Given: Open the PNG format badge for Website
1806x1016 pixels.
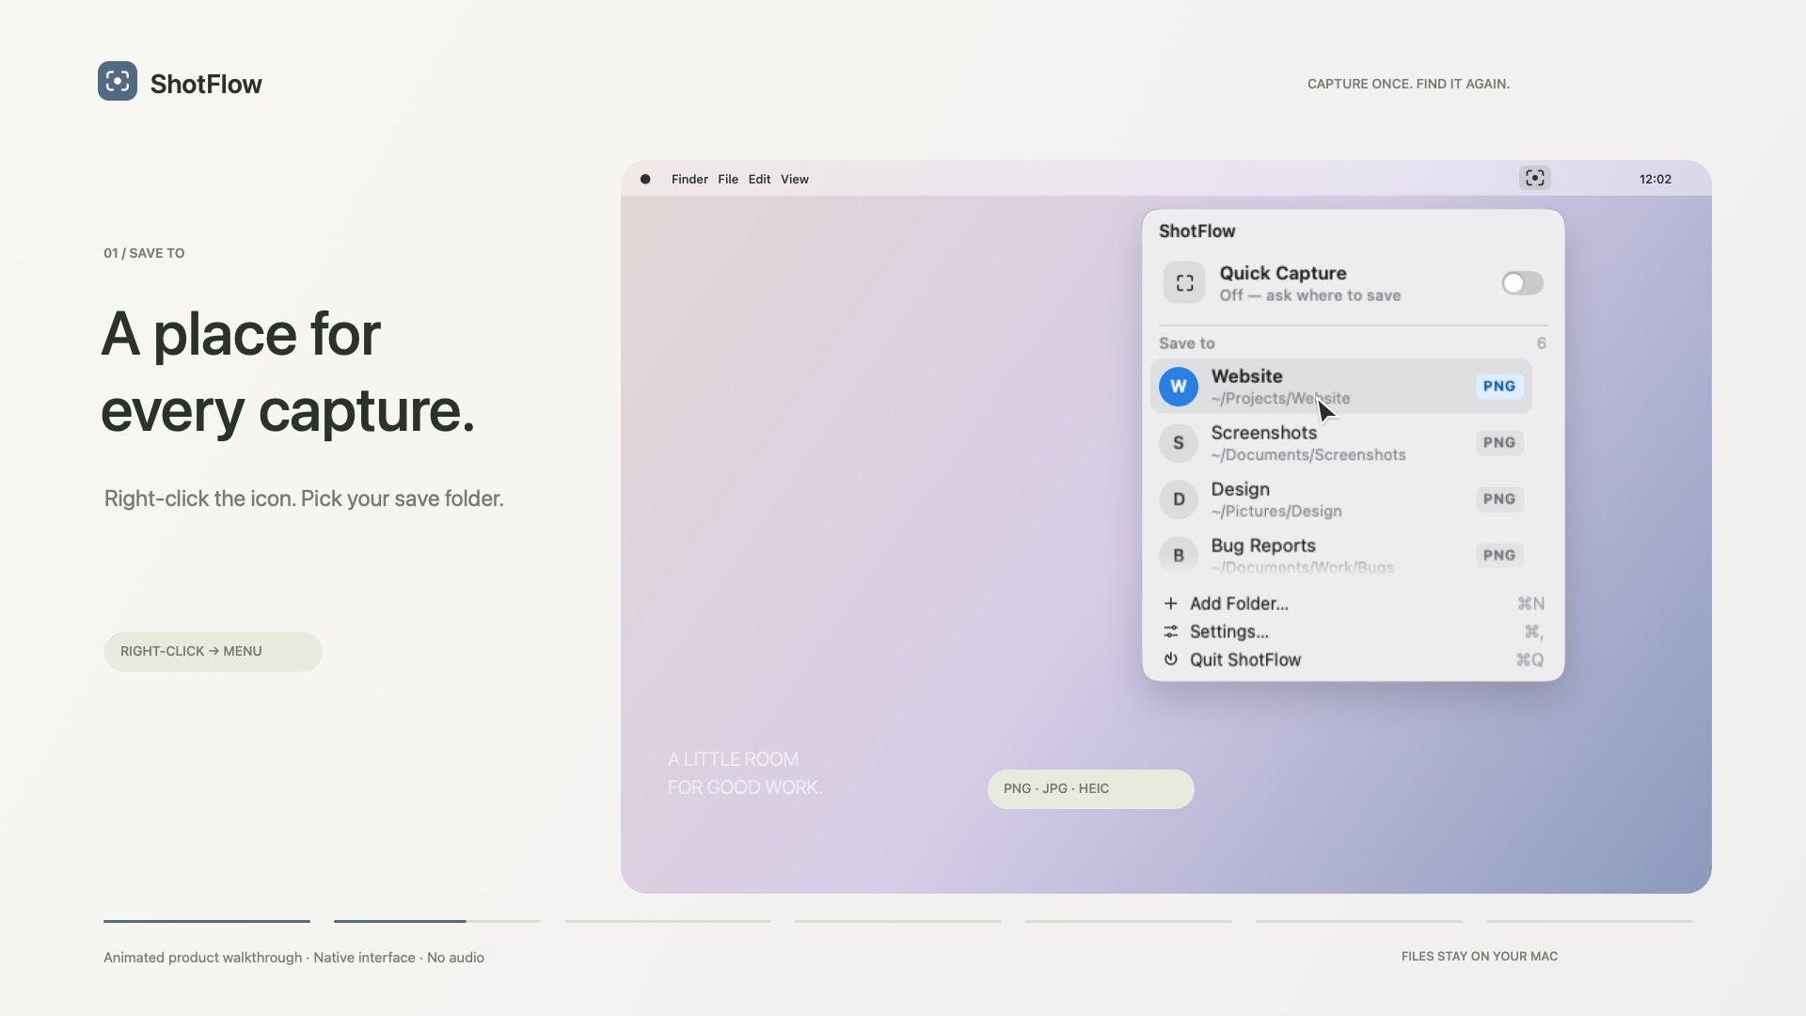Looking at the screenshot, I should 1499,386.
